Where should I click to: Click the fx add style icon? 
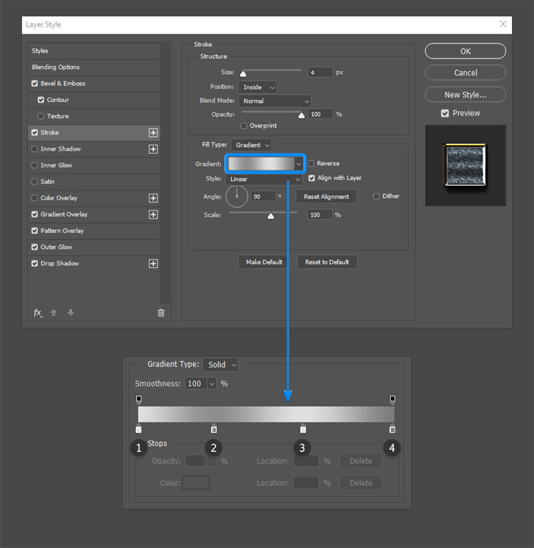coord(38,313)
